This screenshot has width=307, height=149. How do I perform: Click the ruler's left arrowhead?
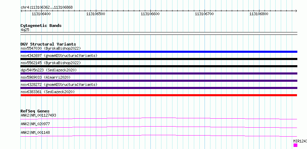coord(21,11)
